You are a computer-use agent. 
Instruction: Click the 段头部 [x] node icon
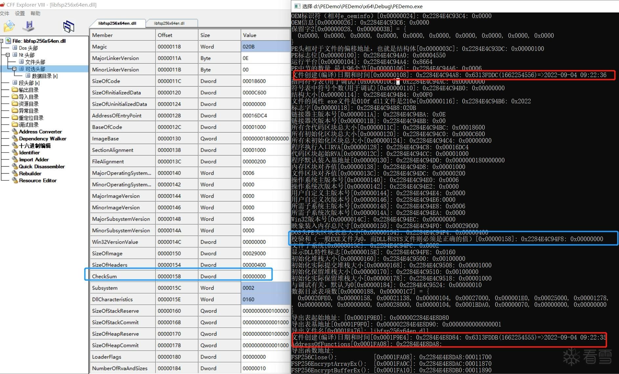15,83
